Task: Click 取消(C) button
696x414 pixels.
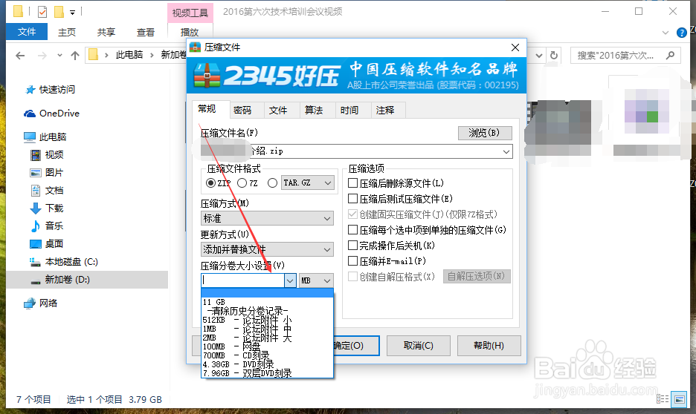Action: (x=419, y=346)
